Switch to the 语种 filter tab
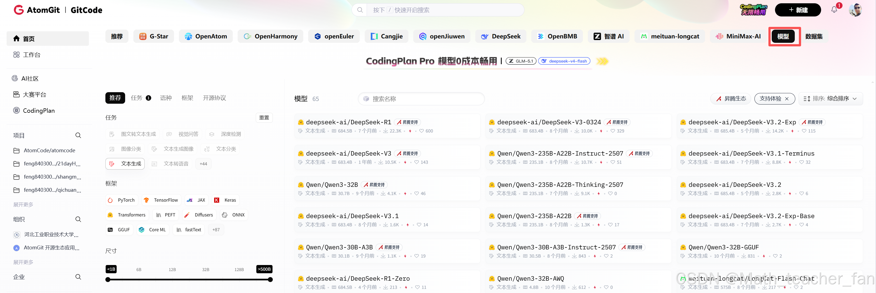Viewport: 876px width, 293px height. tap(166, 98)
